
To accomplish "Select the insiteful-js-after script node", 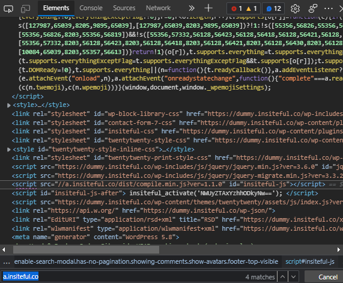I will pos(165,193).
